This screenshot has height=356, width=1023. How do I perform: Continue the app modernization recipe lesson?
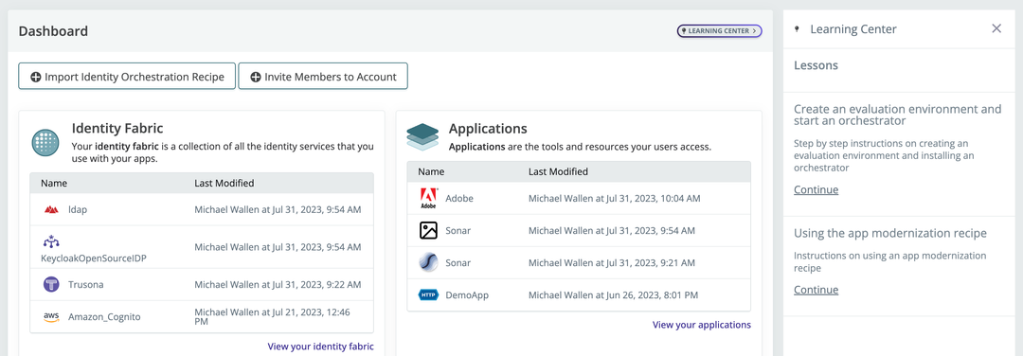tap(817, 290)
